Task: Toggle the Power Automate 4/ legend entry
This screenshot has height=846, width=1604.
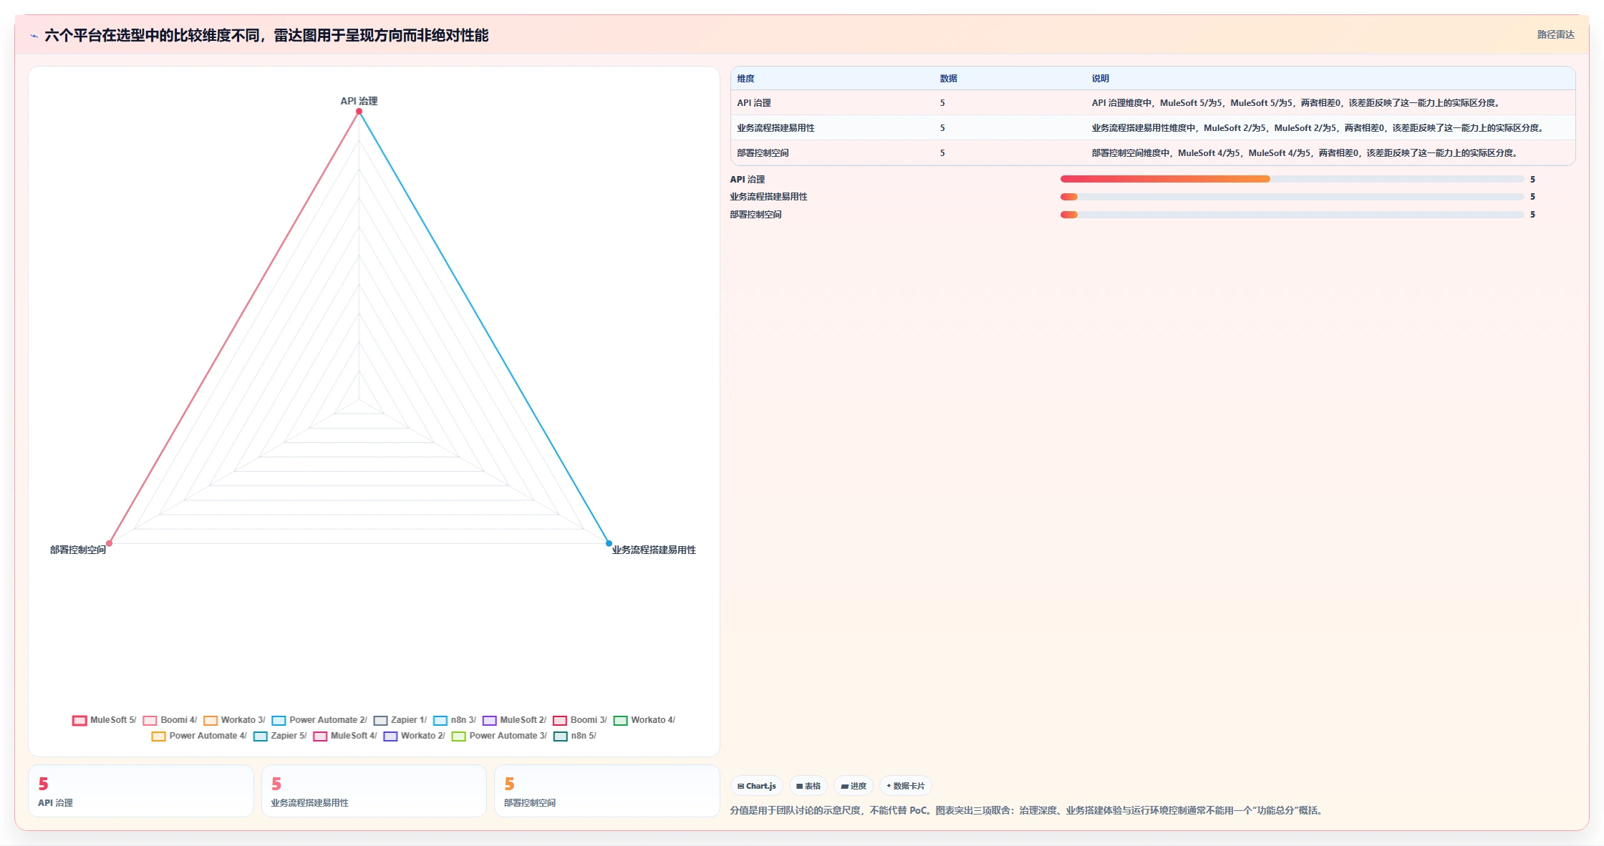Action: (x=199, y=736)
